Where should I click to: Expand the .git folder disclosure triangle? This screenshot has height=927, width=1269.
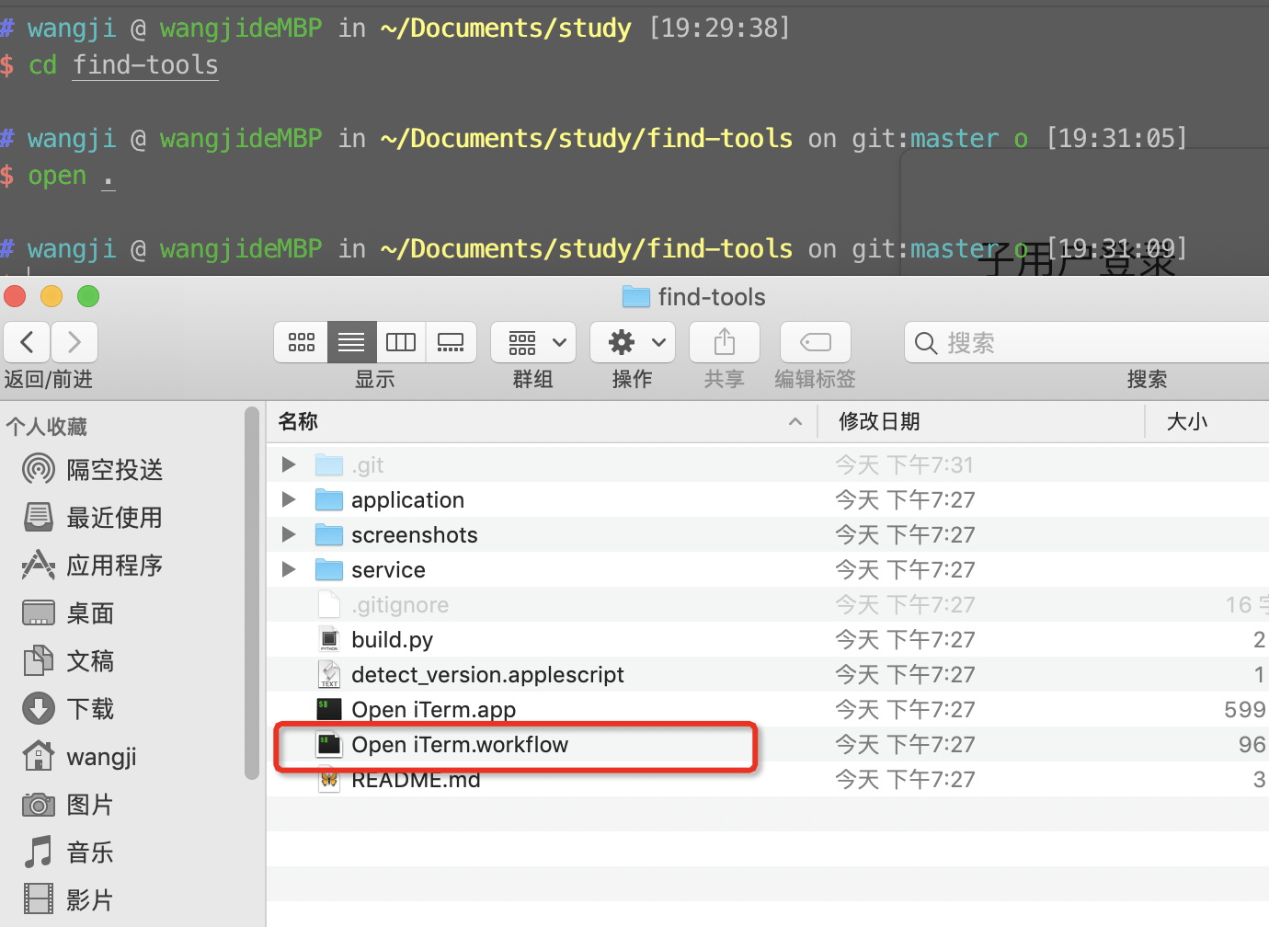[x=289, y=464]
